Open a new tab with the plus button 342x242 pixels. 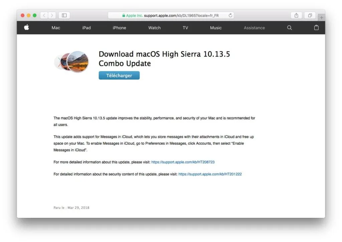[x=321, y=17]
